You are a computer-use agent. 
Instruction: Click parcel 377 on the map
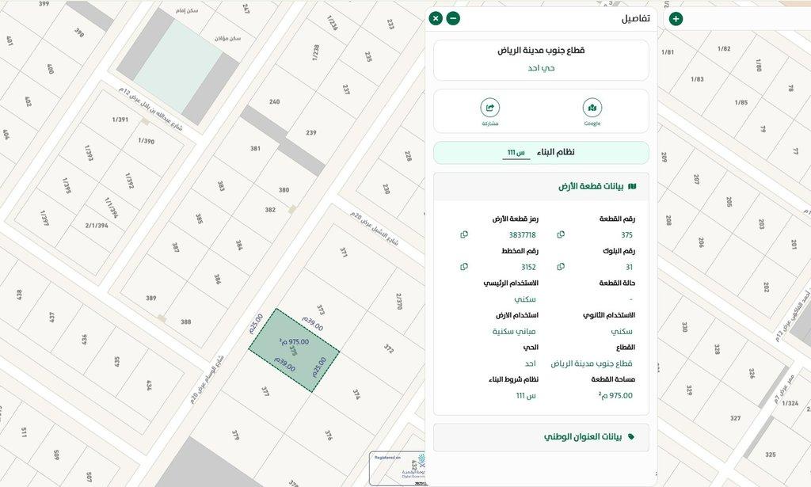point(265,391)
